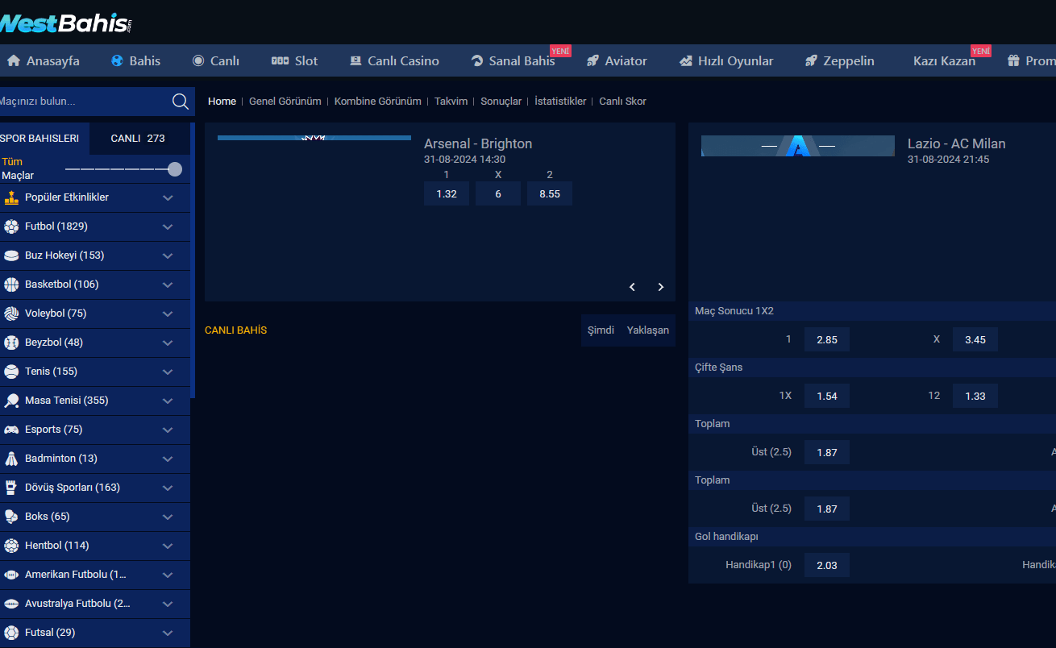Click the Canlı live circle icon
1056x648 pixels.
click(x=198, y=60)
